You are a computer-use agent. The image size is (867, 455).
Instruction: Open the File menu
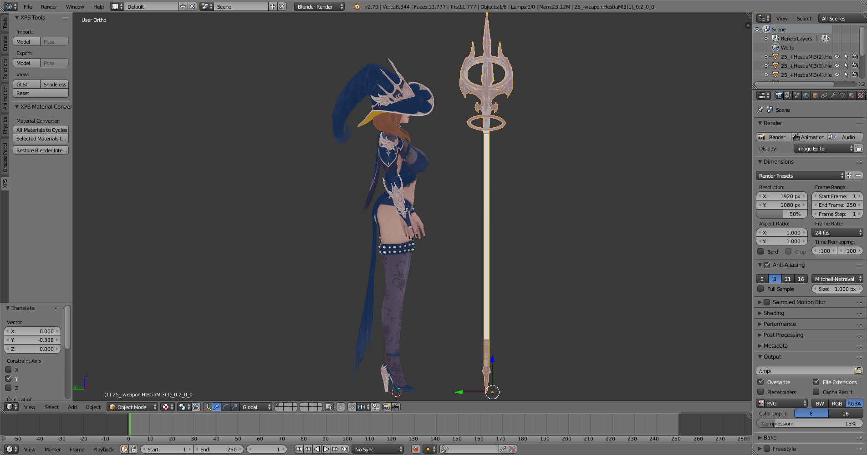click(x=28, y=6)
